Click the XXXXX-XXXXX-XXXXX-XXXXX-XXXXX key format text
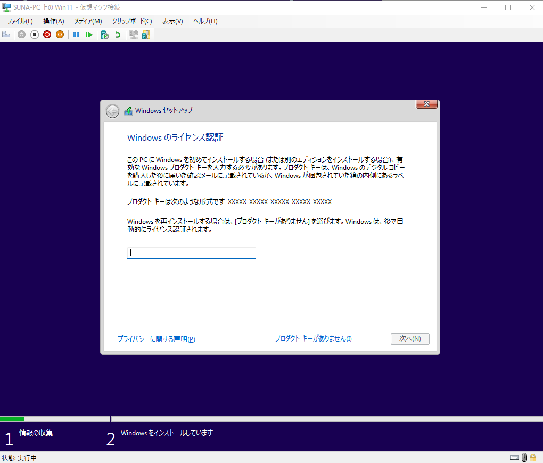 (280, 202)
